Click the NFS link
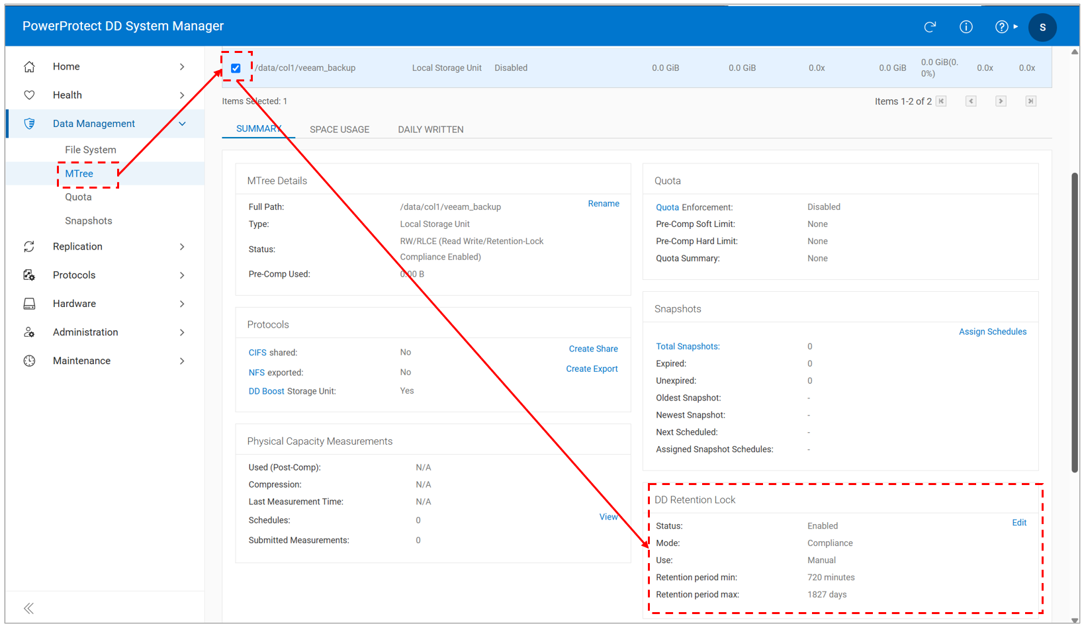 tap(257, 373)
